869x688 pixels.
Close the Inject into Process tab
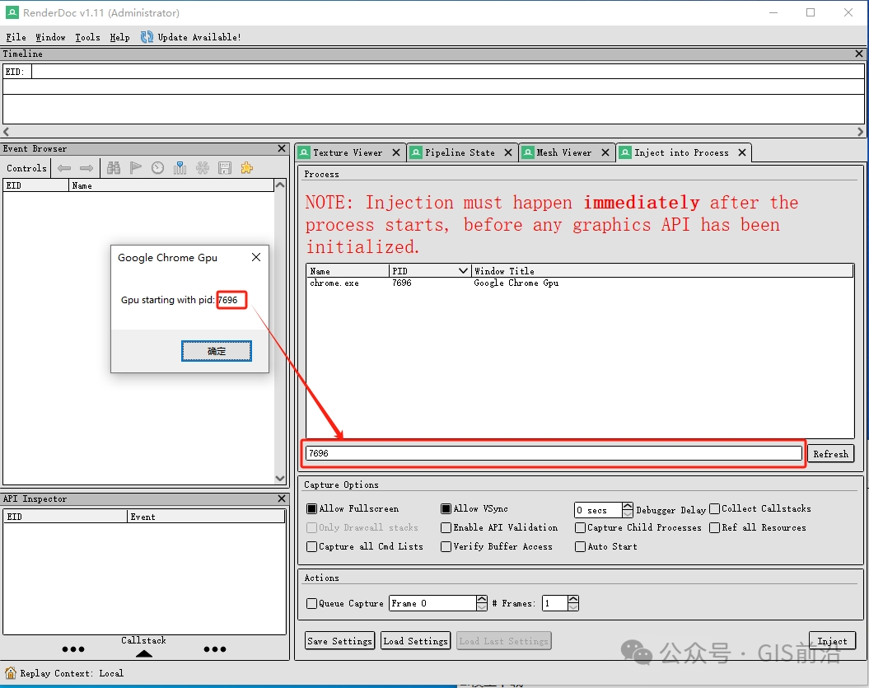tap(742, 152)
